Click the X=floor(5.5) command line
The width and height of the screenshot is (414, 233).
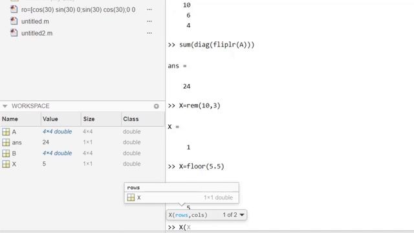[202, 166]
